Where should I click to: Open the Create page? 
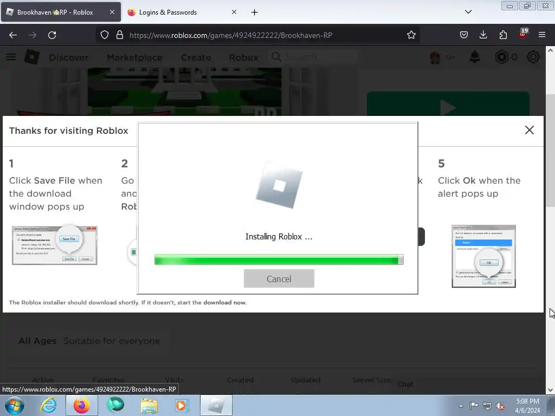click(x=196, y=57)
